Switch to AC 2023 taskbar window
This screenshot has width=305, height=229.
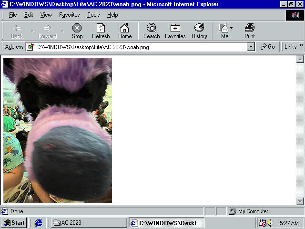click(88, 223)
